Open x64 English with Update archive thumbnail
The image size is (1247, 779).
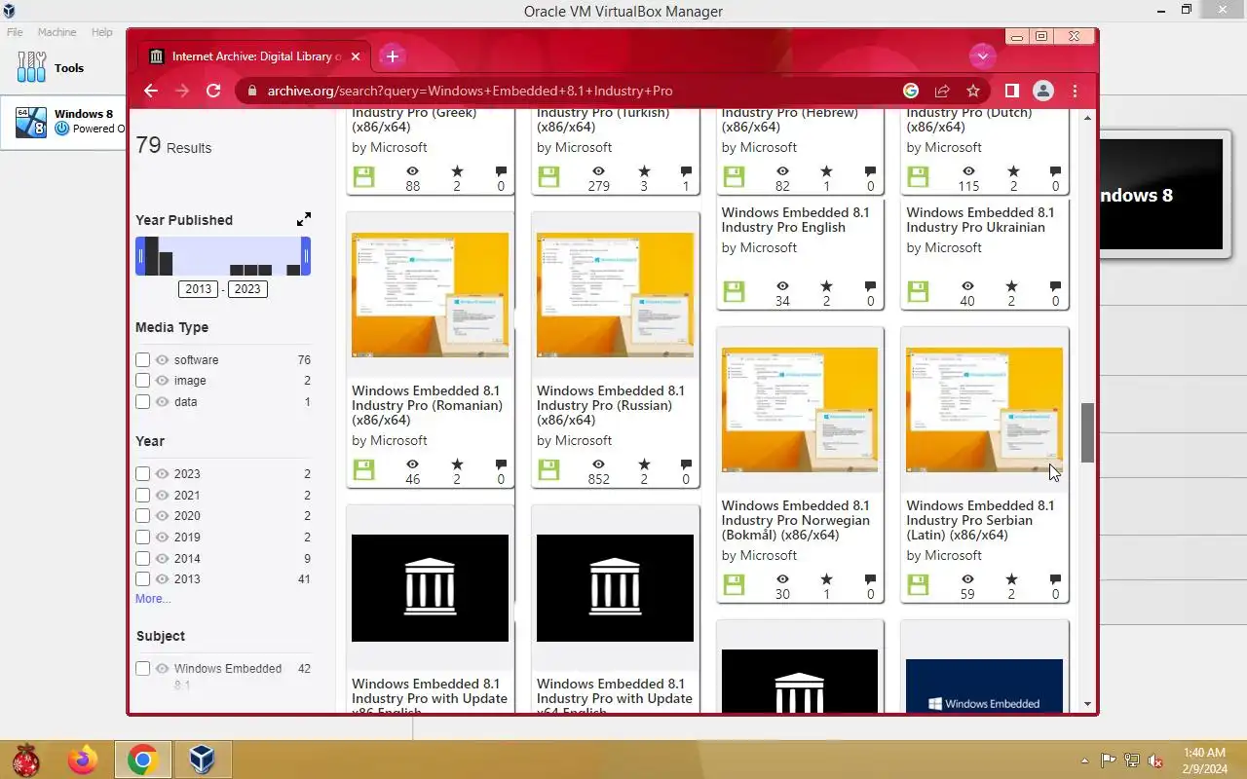click(x=615, y=588)
